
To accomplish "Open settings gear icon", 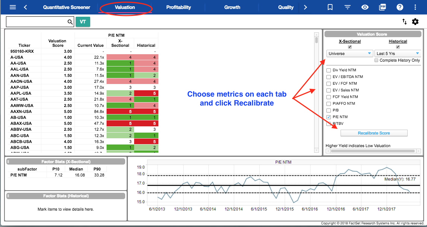I will (415, 22).
